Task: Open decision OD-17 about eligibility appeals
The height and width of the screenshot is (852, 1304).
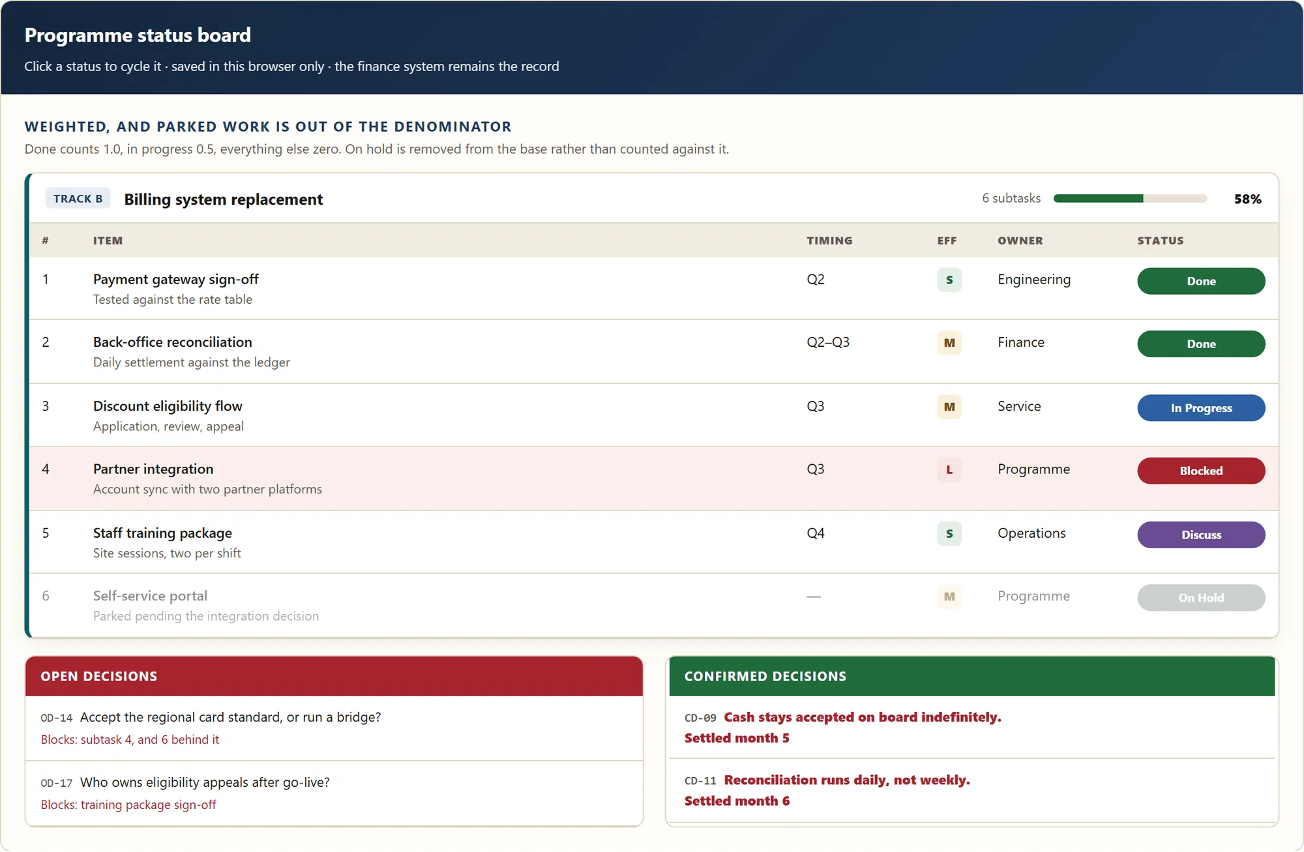Action: click(x=334, y=793)
